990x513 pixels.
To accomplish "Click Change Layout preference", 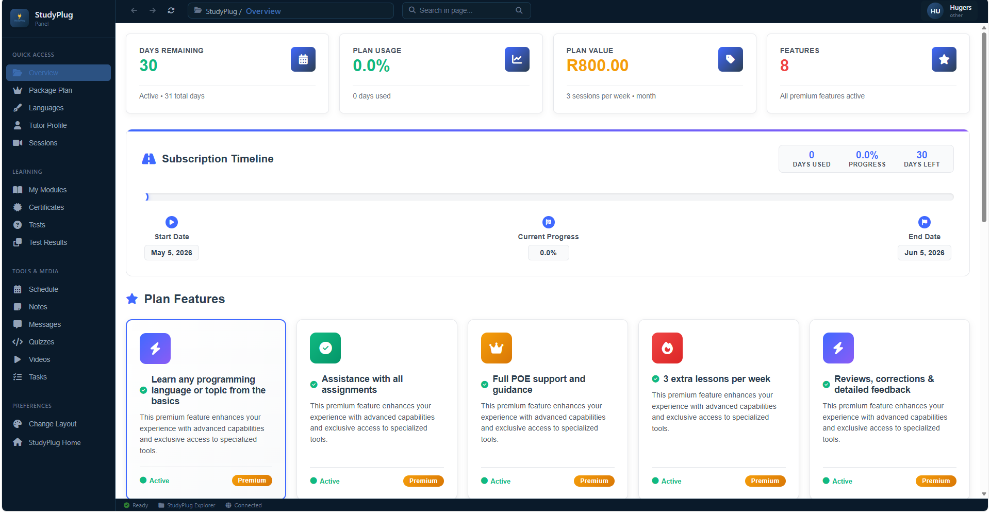I will click(58, 424).
